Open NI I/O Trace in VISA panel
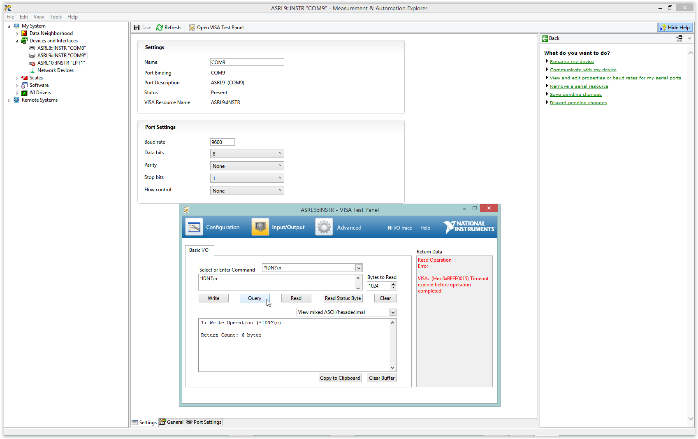The height and width of the screenshot is (439, 698). point(400,228)
